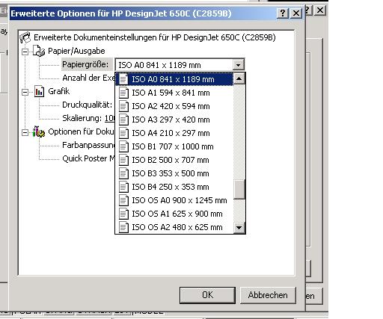Confirm settings with the OK button

point(207,295)
